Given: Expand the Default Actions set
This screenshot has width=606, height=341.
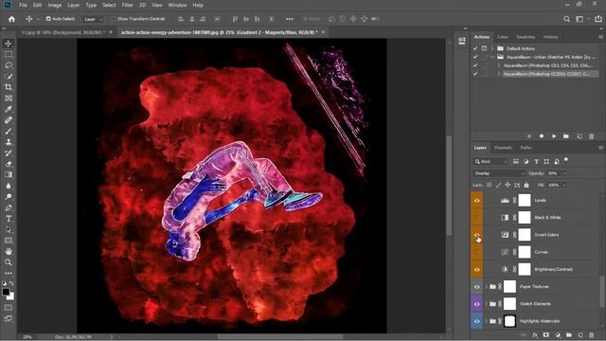Looking at the screenshot, I should point(492,48).
